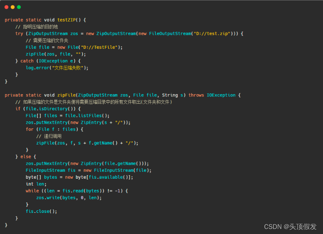Viewport: 323px width, 234px height.
Task: Click the line 'new ZipEntry(file.getName())'
Action: coord(87,163)
